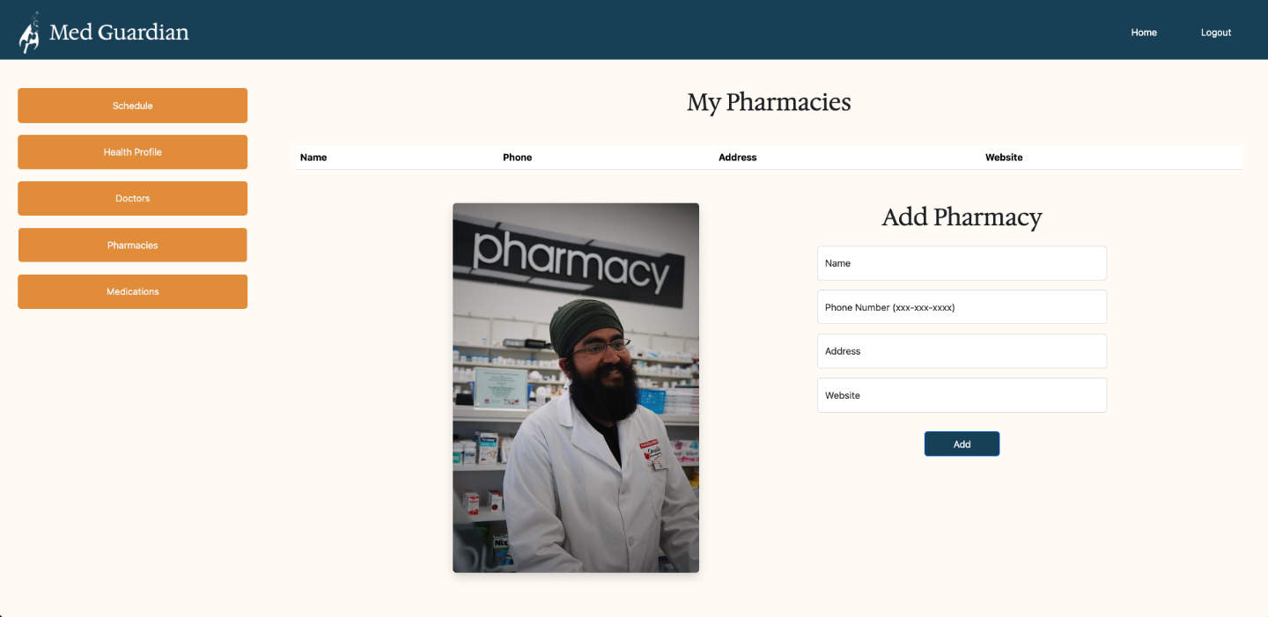
Task: Click the pharmacist photo
Action: click(x=576, y=388)
